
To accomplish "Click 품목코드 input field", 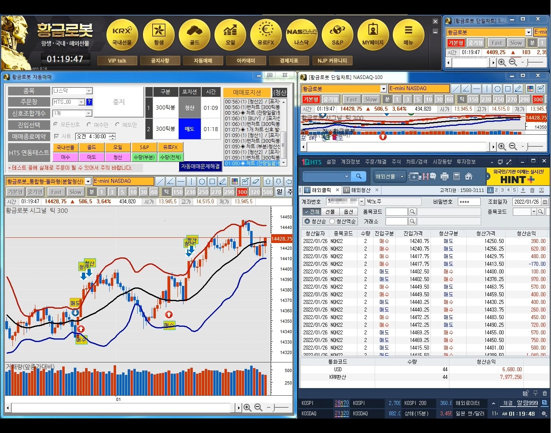I will pos(397,212).
